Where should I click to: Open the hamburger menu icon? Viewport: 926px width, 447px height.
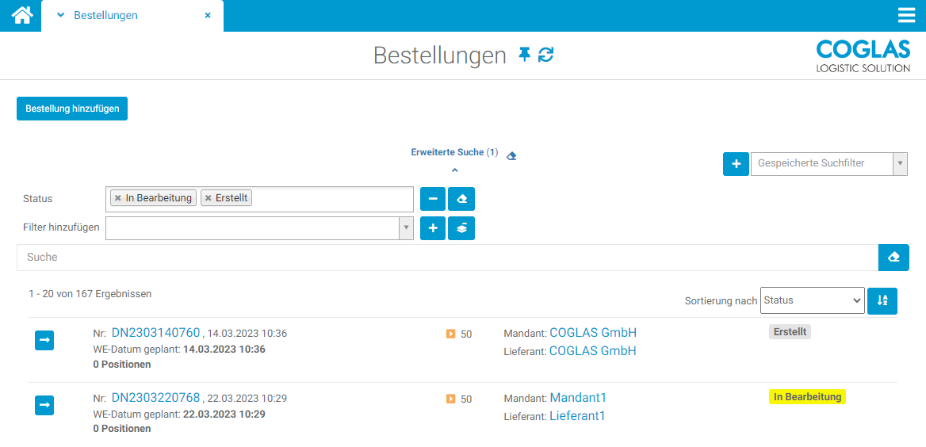pos(906,15)
